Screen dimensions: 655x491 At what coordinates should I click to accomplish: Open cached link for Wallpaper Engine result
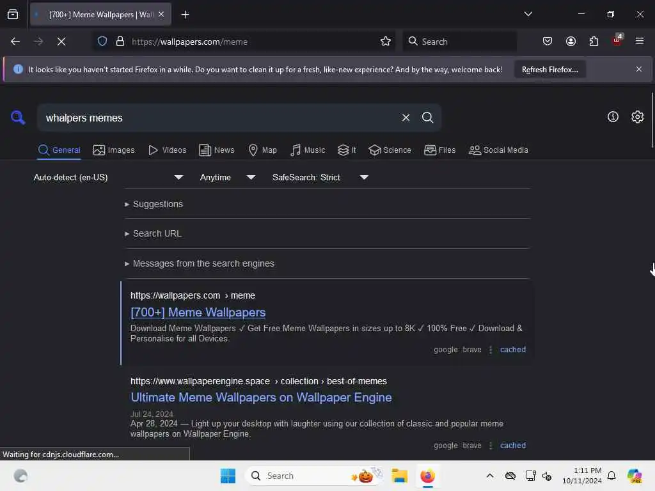coord(513,446)
